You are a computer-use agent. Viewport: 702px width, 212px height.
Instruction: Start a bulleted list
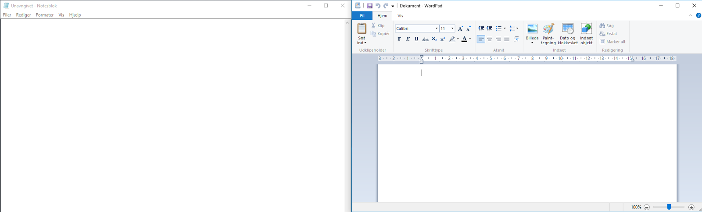(498, 28)
